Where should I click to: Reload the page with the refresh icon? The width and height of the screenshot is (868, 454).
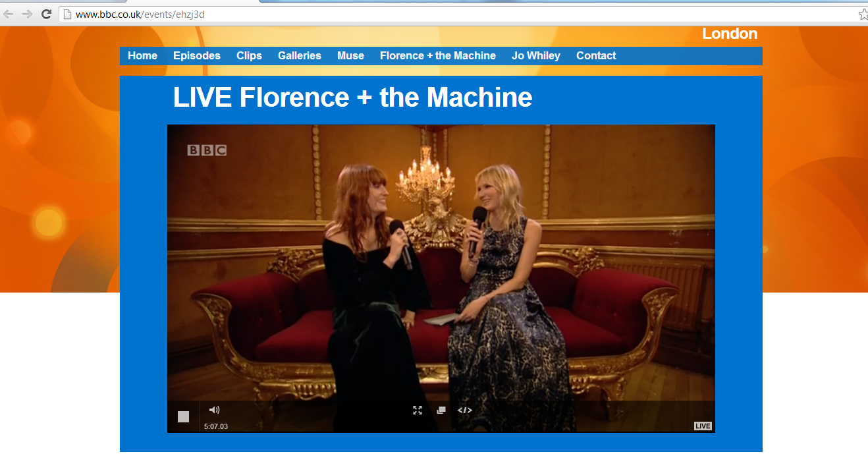pos(46,14)
